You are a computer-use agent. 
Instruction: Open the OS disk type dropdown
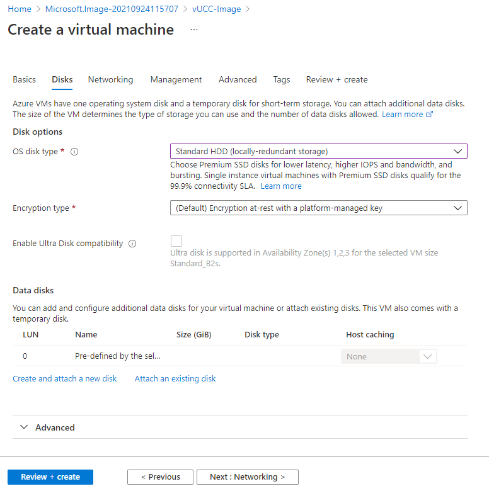pyautogui.click(x=318, y=151)
